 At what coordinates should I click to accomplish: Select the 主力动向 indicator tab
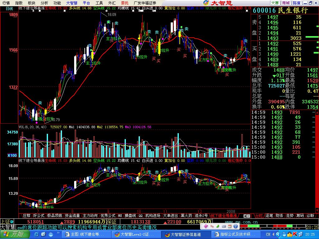(90, 215)
